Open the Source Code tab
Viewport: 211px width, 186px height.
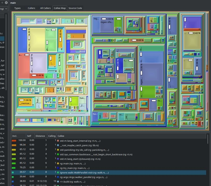point(75,8)
